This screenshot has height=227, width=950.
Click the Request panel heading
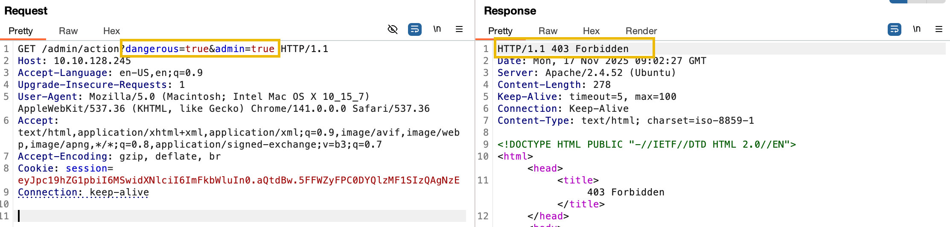coord(26,11)
